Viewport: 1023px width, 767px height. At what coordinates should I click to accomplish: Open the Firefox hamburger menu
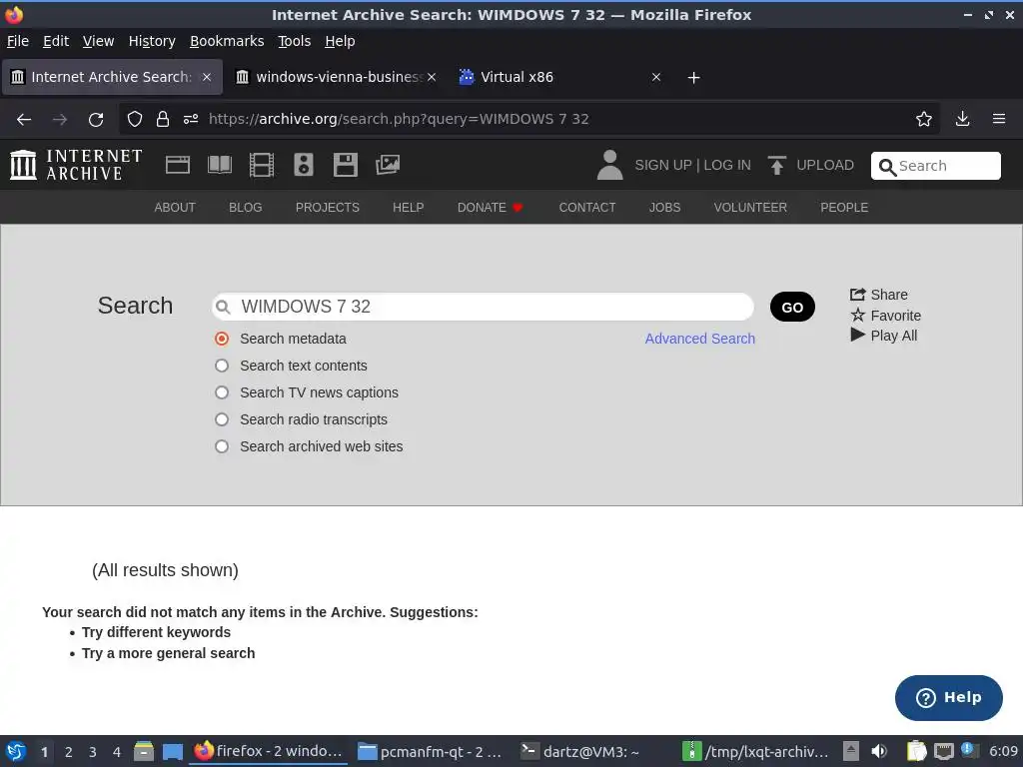(999, 119)
